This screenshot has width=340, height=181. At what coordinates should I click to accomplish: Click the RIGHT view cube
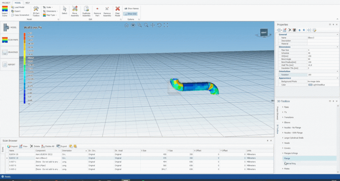pos(264,32)
